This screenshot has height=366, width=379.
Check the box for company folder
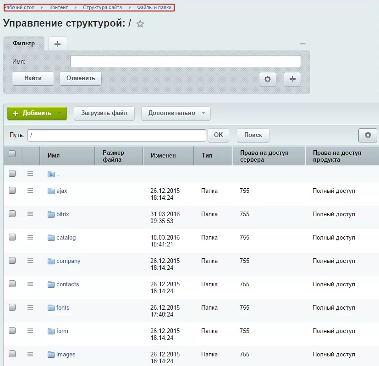pos(12,261)
